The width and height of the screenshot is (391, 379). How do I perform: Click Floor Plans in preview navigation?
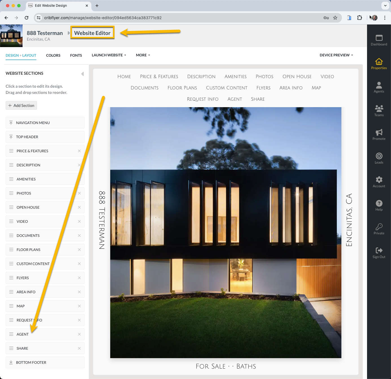click(x=182, y=88)
